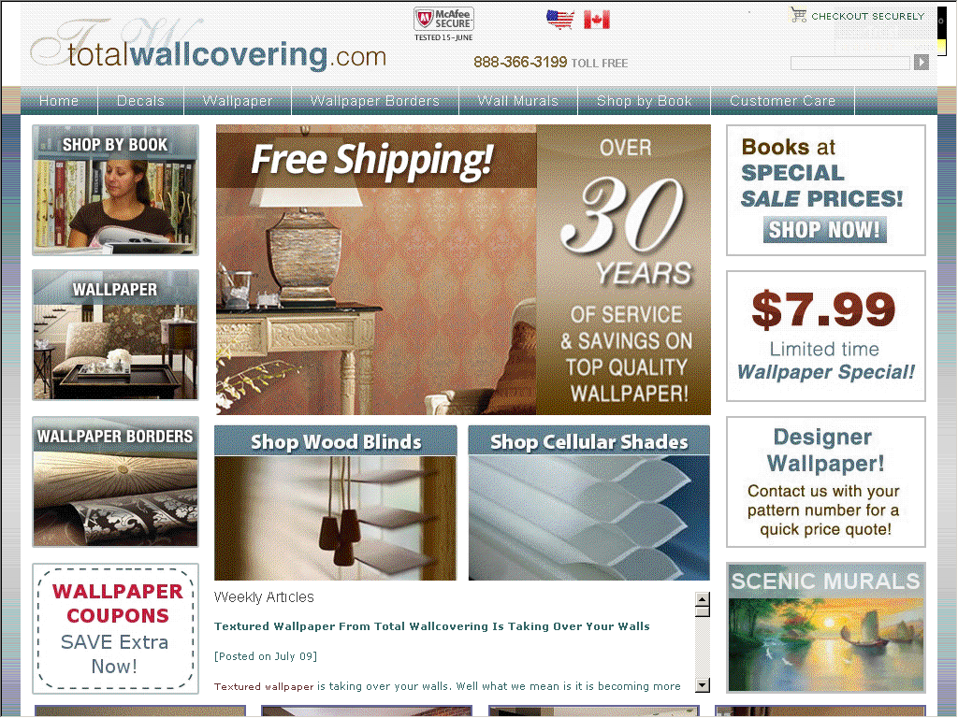958x718 pixels.
Task: Click articles scrollbar up arrow
Action: (703, 598)
